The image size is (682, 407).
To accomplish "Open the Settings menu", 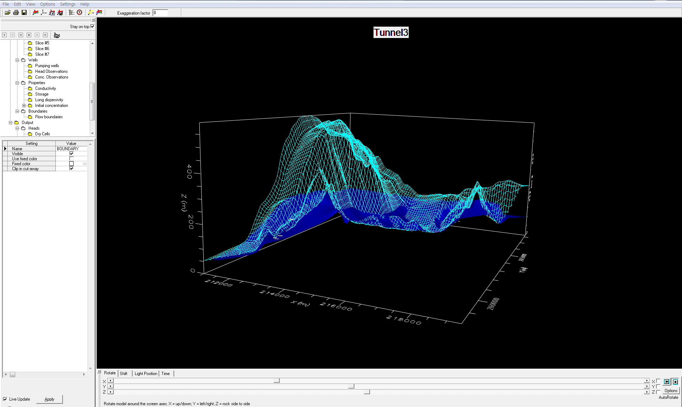I will click(x=68, y=4).
